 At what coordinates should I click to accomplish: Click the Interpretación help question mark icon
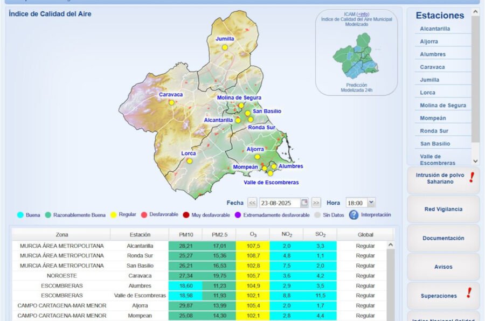354,215
